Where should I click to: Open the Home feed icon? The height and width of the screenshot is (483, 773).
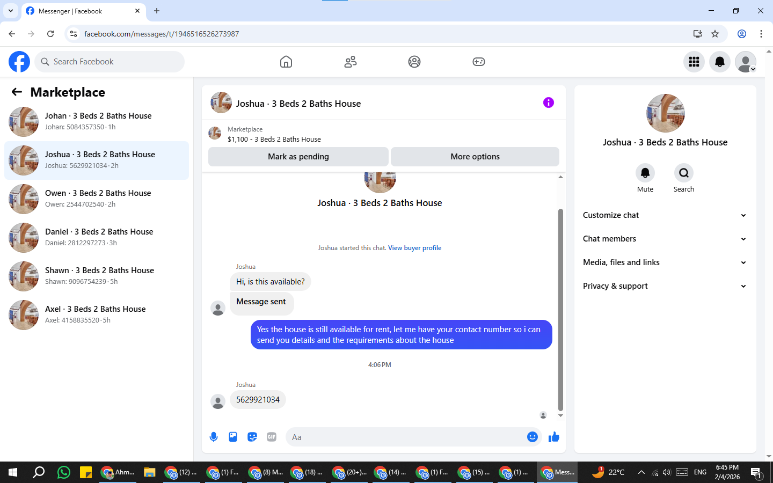tap(286, 62)
